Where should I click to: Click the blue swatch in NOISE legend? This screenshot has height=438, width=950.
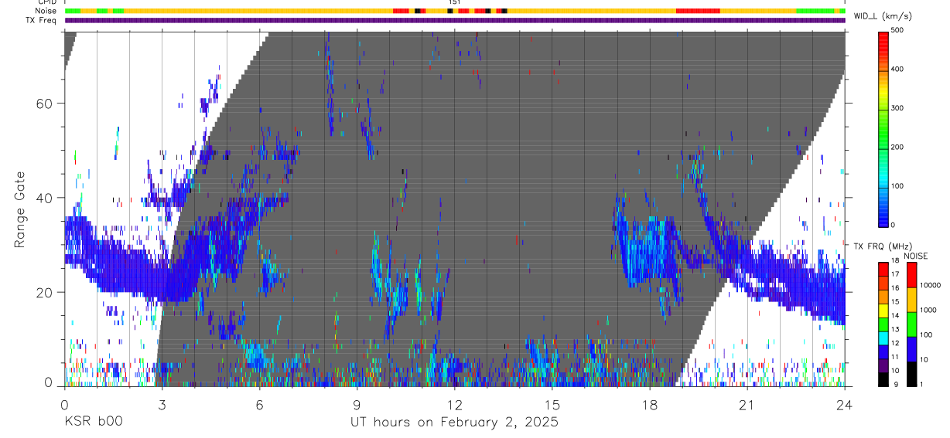[911, 349]
